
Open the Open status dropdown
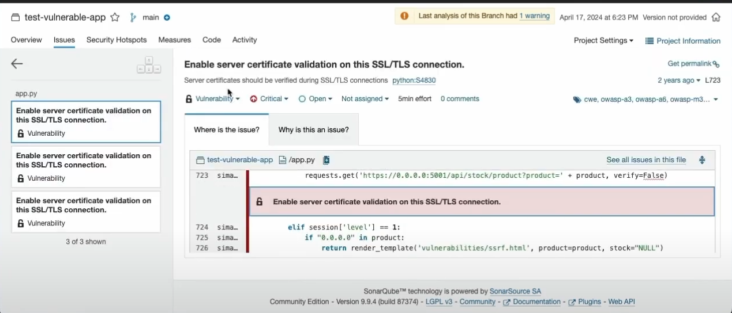pyautogui.click(x=316, y=99)
